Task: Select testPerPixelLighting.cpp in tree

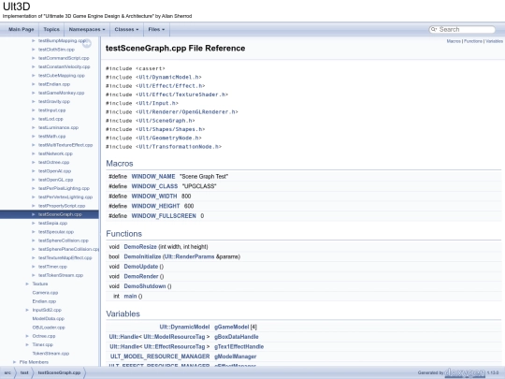Action: click(64, 188)
